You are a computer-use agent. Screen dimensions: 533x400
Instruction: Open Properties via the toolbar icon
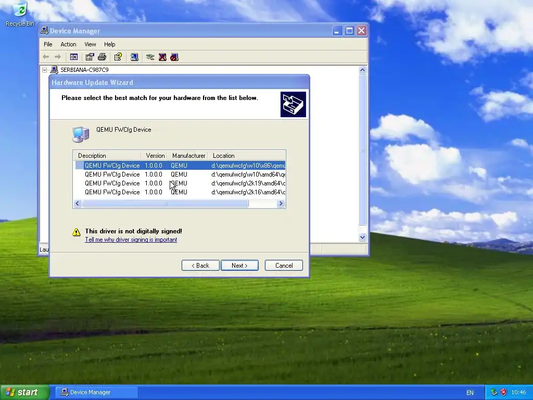pyautogui.click(x=90, y=57)
